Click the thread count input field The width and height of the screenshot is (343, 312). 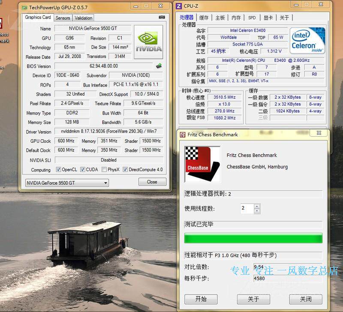pos(247,208)
